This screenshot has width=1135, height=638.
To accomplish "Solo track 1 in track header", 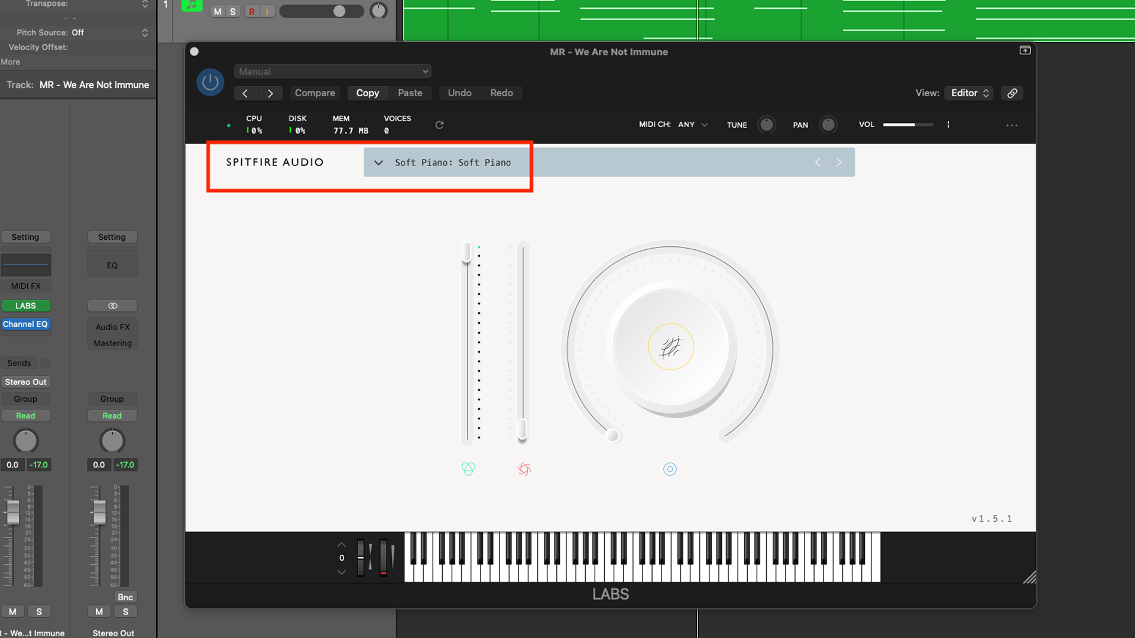I will [x=233, y=11].
